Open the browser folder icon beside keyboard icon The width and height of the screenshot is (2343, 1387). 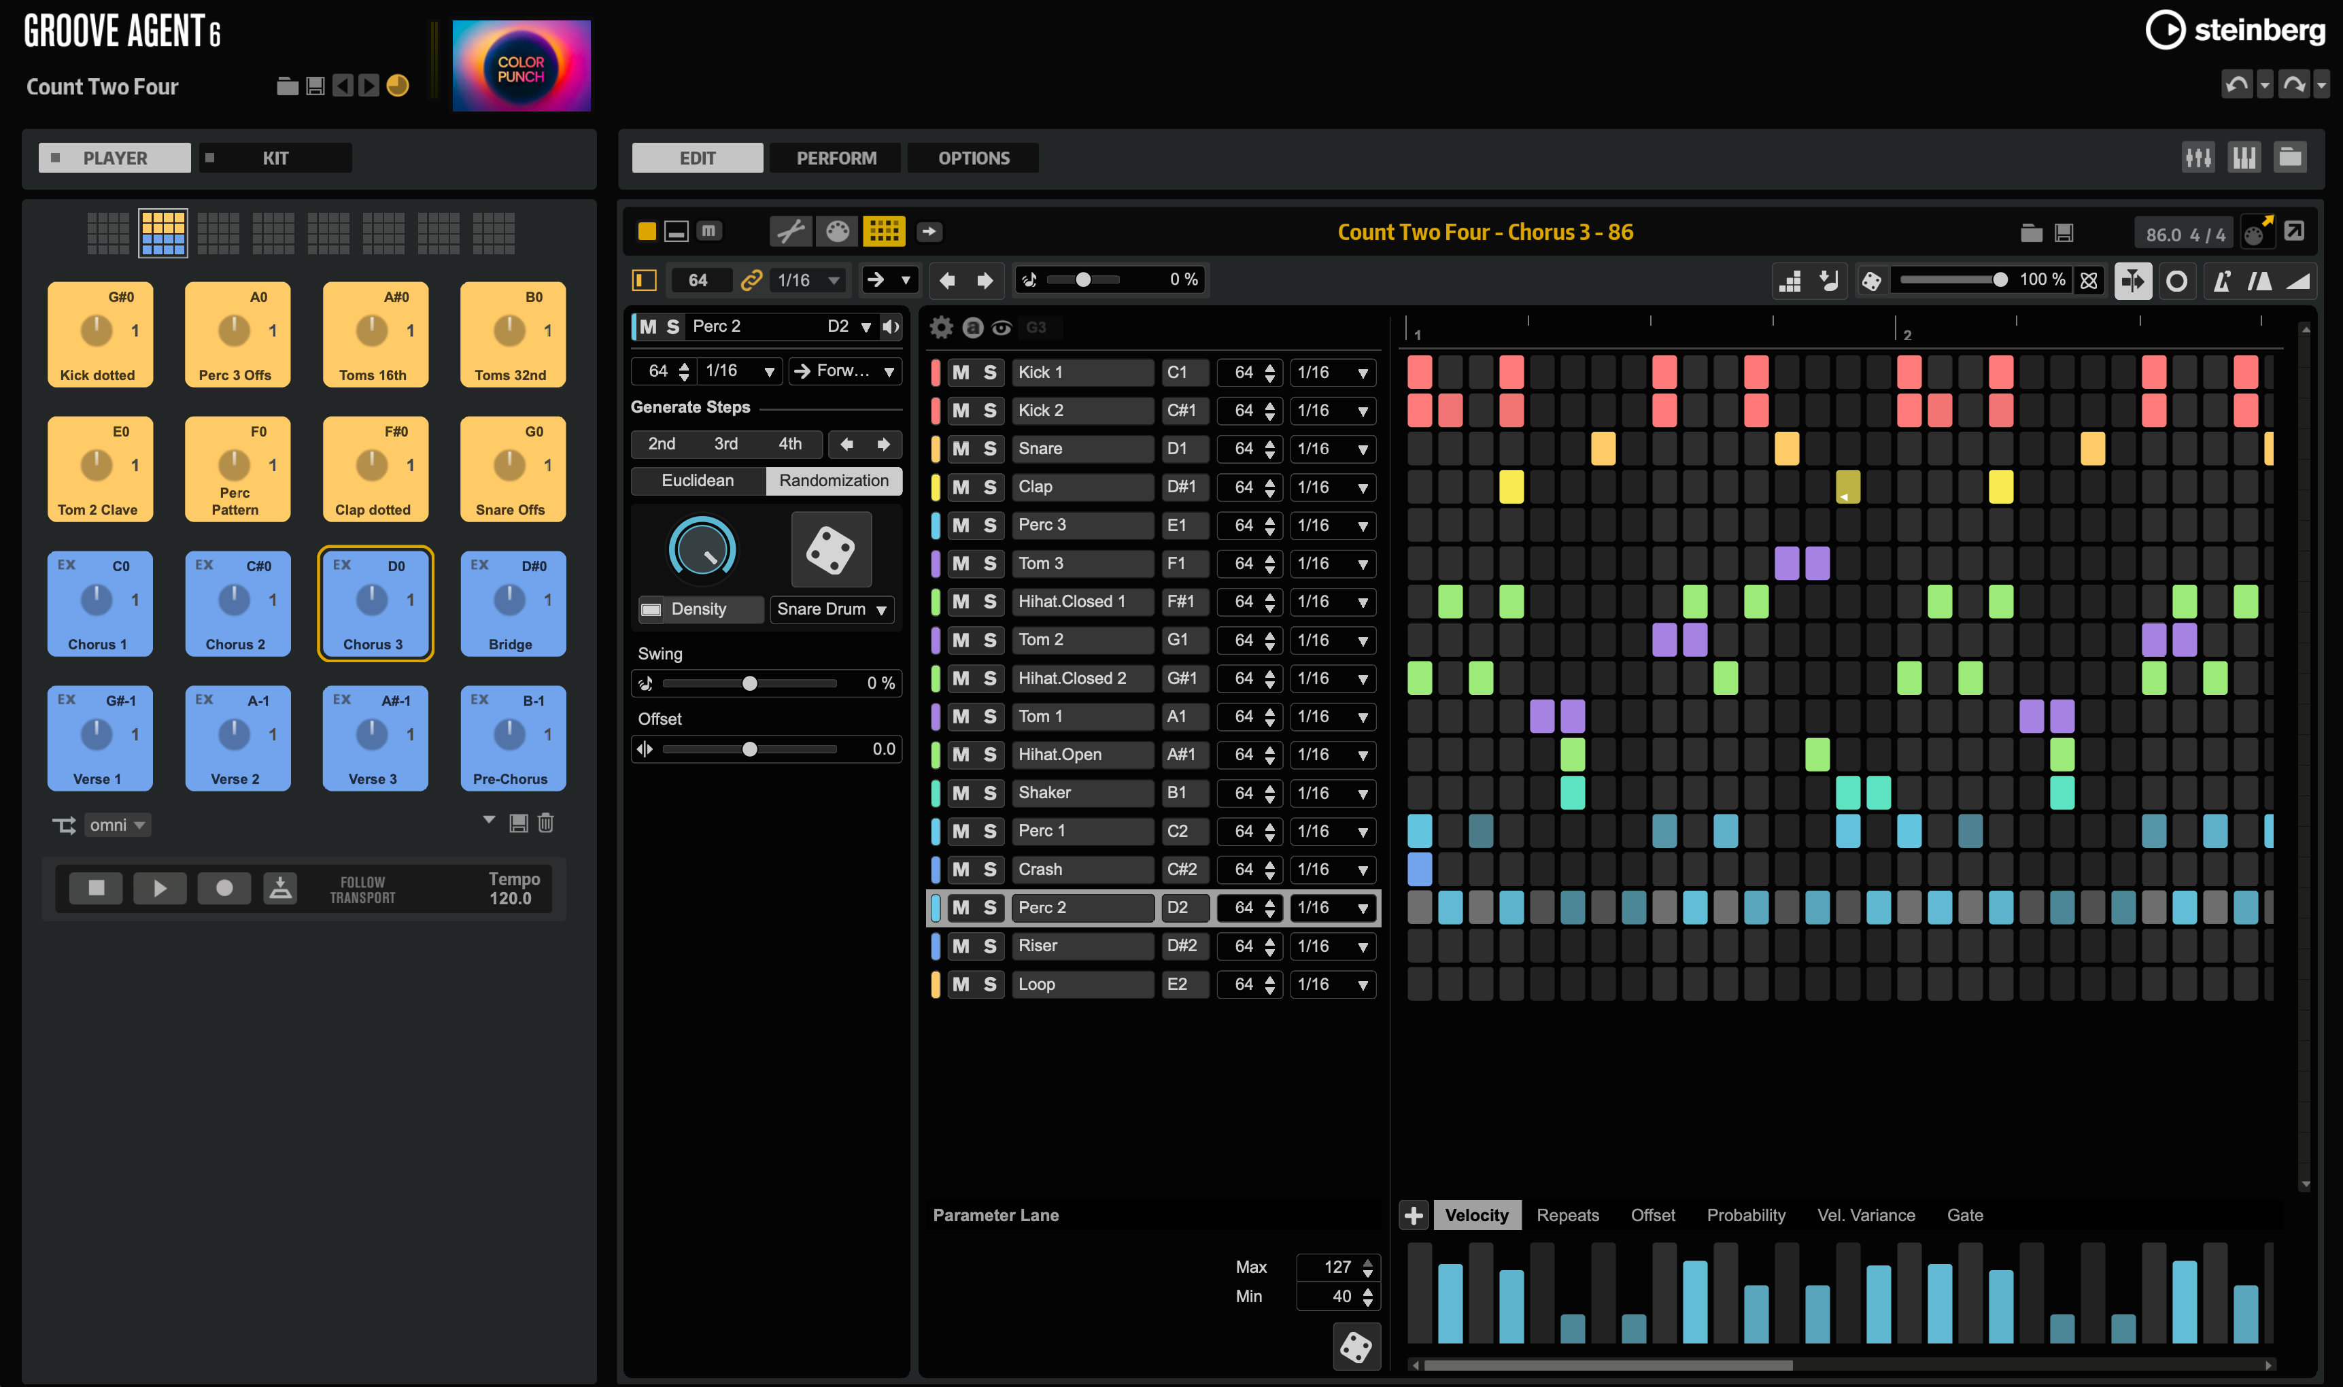point(2289,158)
